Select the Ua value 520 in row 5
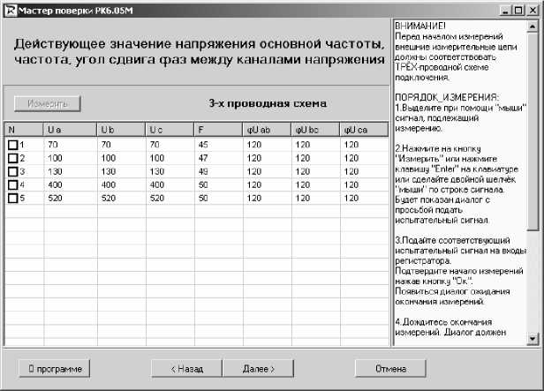Screen dimensions: 544x391 pyautogui.click(x=55, y=199)
